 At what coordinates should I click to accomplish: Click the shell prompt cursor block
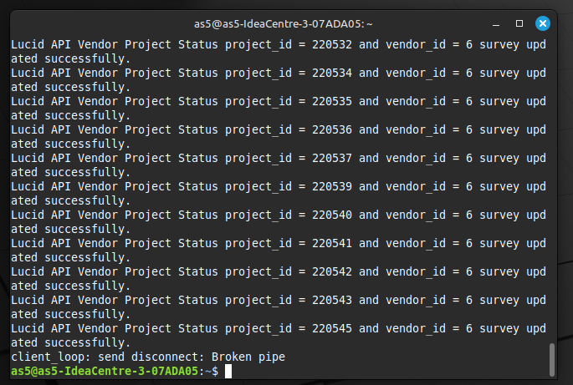(x=228, y=371)
